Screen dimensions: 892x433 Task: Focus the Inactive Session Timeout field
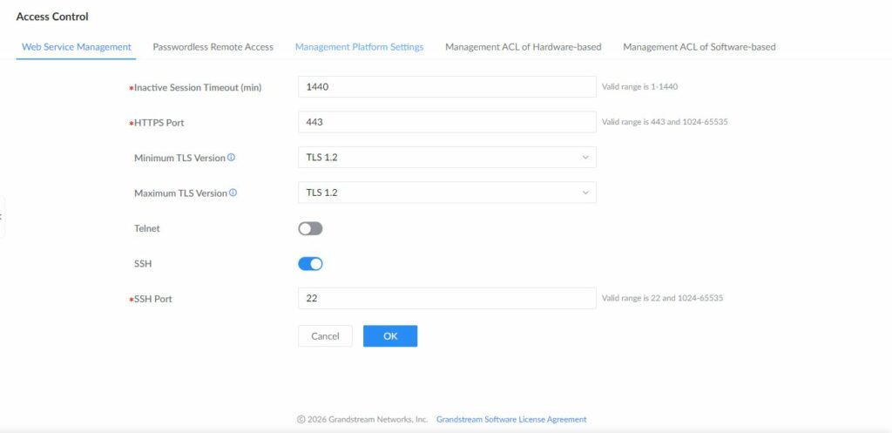(447, 87)
